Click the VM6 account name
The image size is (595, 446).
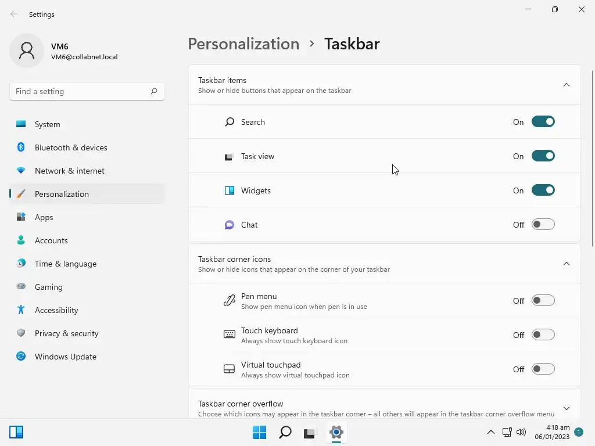point(60,46)
